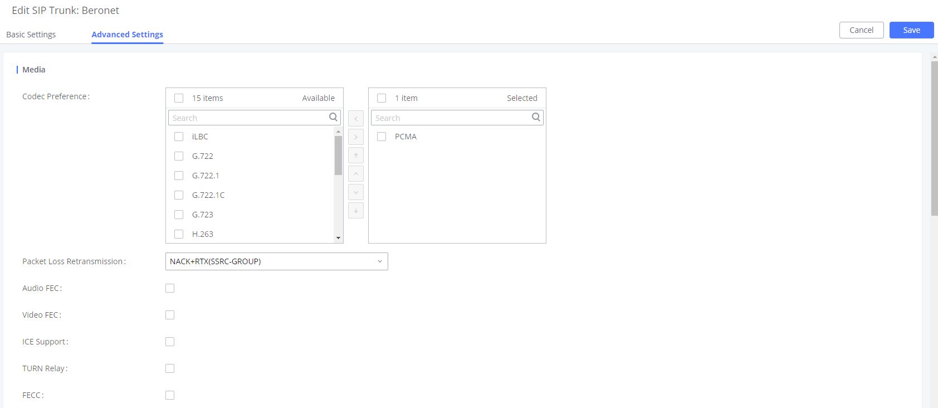Open the Packet Loss Retransmission dropdown
The image size is (938, 408).
[x=276, y=261]
